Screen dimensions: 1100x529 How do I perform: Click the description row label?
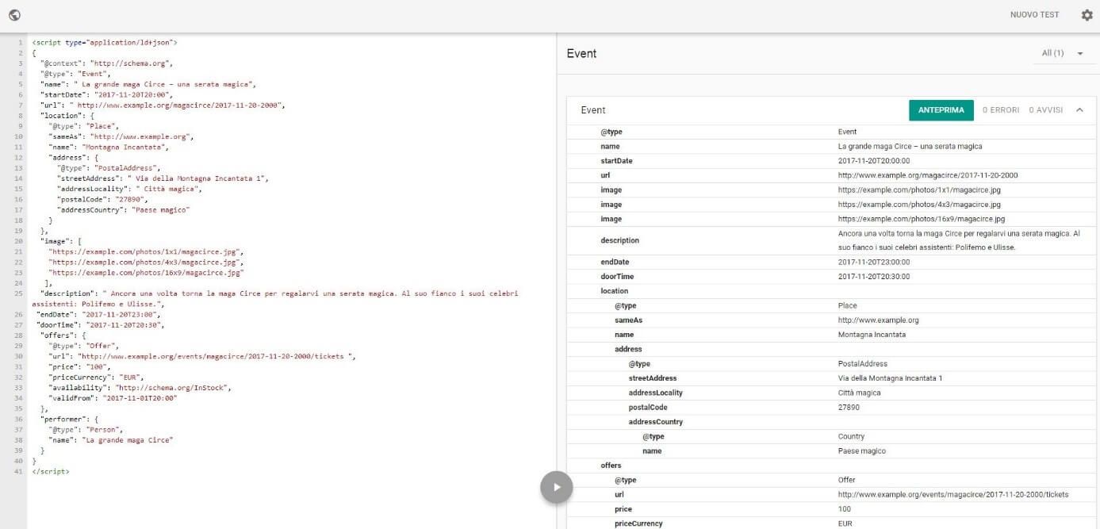click(x=619, y=240)
